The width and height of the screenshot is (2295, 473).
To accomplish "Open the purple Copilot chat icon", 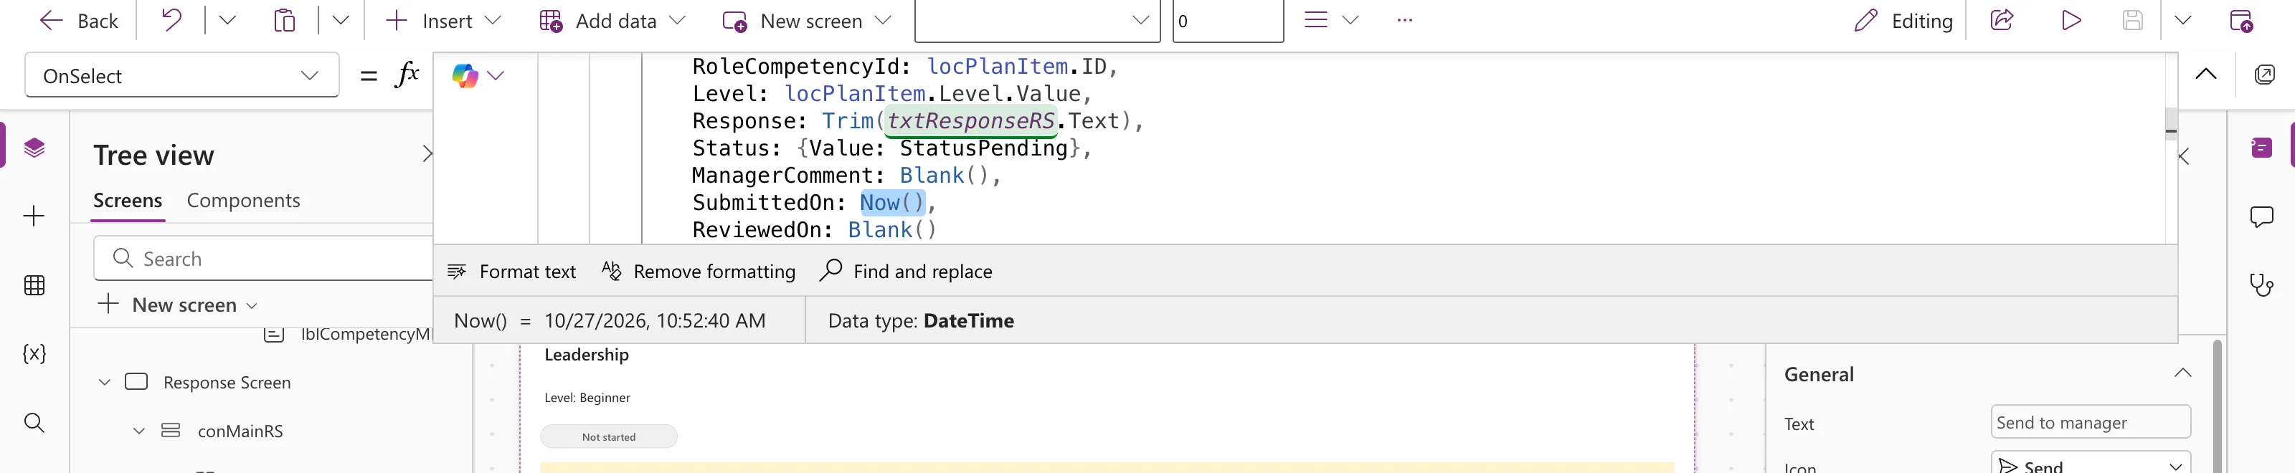I will click(2262, 147).
